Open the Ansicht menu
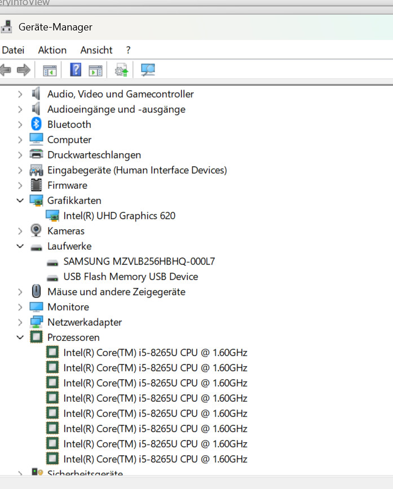 coord(96,50)
